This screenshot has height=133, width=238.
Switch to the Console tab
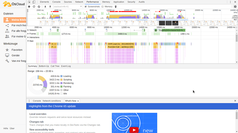click(x=56, y=2)
